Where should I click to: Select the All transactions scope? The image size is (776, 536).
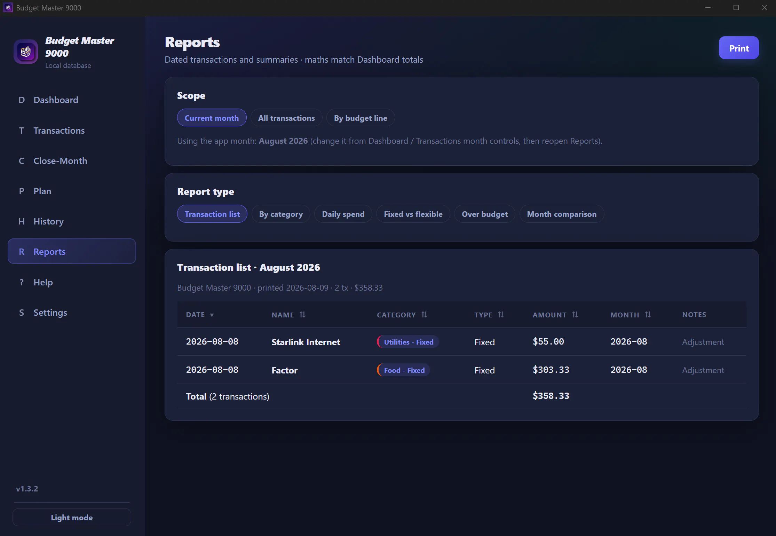click(286, 118)
